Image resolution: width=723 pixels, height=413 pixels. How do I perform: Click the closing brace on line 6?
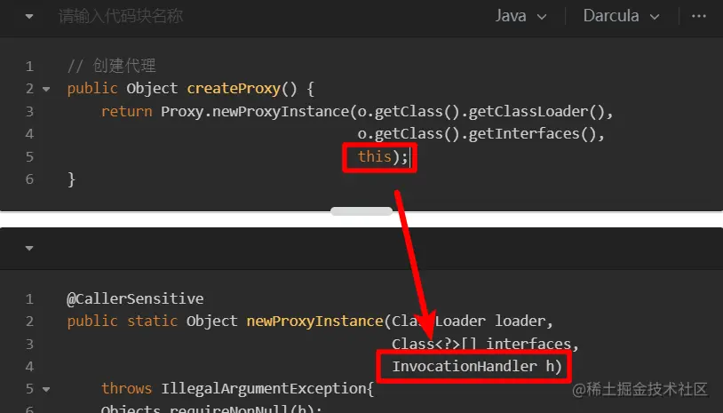pos(71,179)
